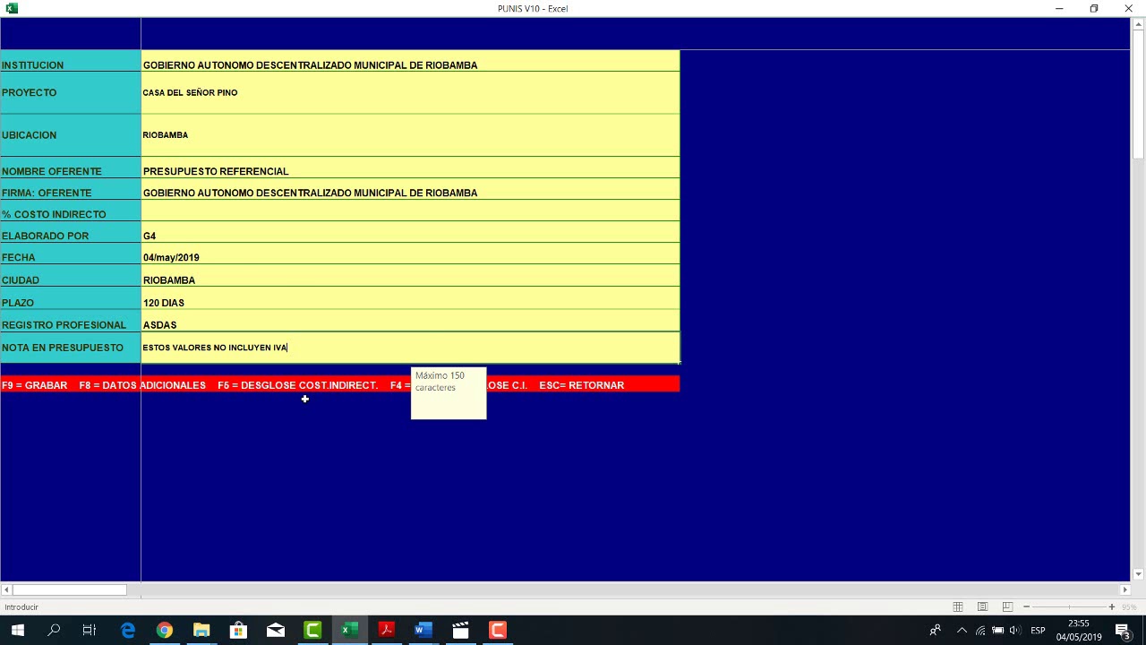This screenshot has height=645, width=1146.
Task: Open red Camtasia recorder icon on the taskbar
Action: tap(498, 630)
